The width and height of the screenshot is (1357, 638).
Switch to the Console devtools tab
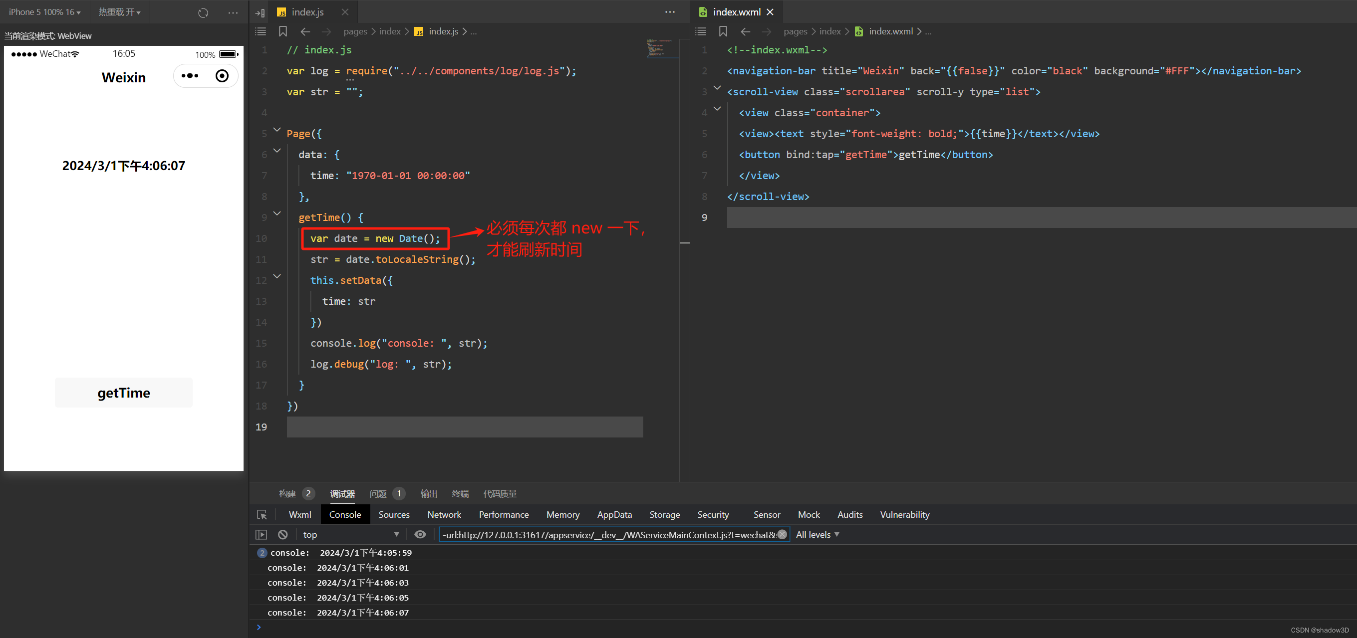345,515
